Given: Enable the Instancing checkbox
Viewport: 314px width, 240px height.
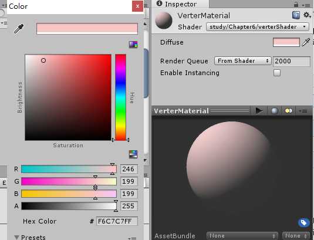Looking at the screenshot, I should point(277,73).
